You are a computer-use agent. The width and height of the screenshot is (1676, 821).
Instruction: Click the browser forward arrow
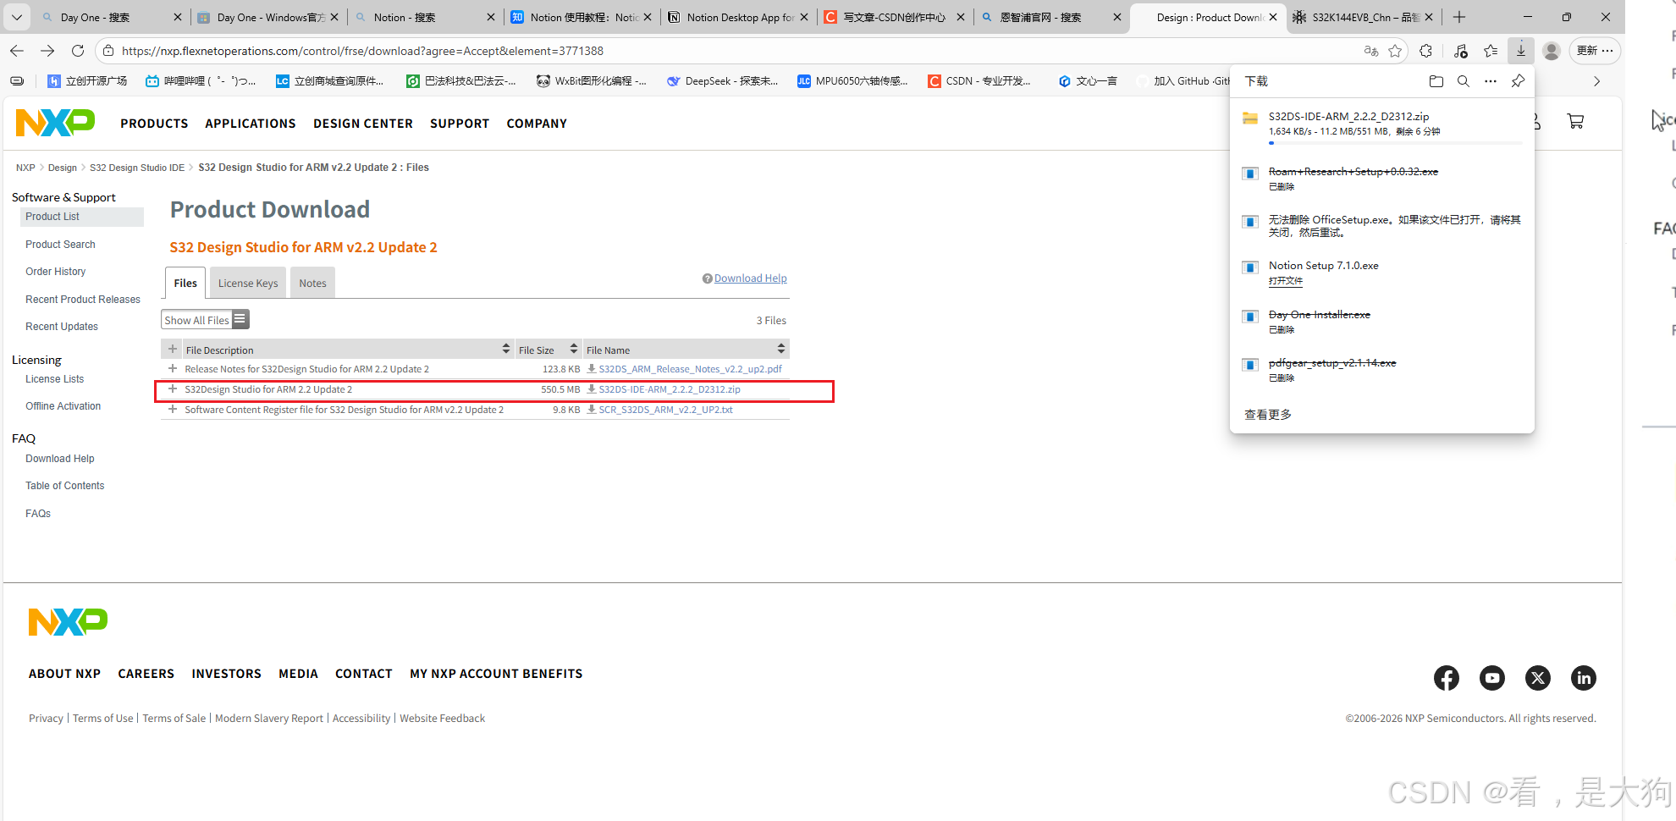(47, 51)
